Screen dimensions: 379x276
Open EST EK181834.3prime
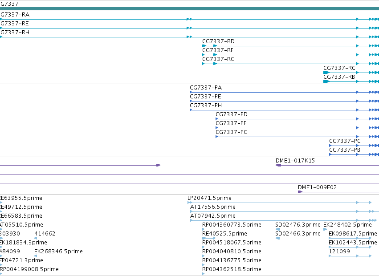click(x=24, y=243)
